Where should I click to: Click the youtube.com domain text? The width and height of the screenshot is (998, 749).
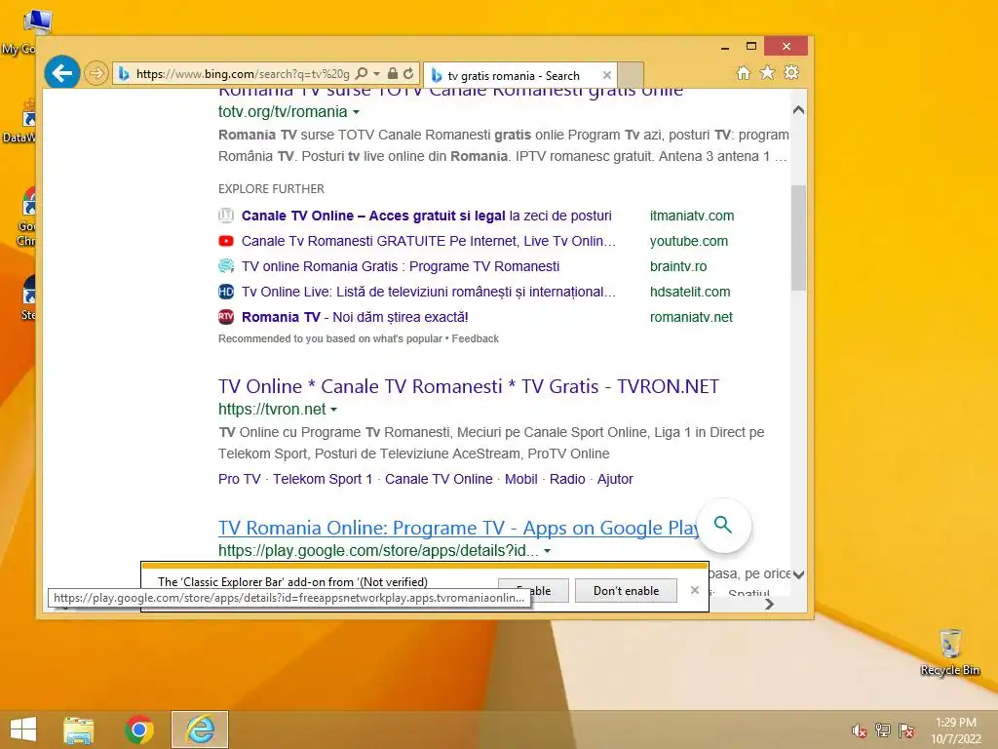coord(689,242)
